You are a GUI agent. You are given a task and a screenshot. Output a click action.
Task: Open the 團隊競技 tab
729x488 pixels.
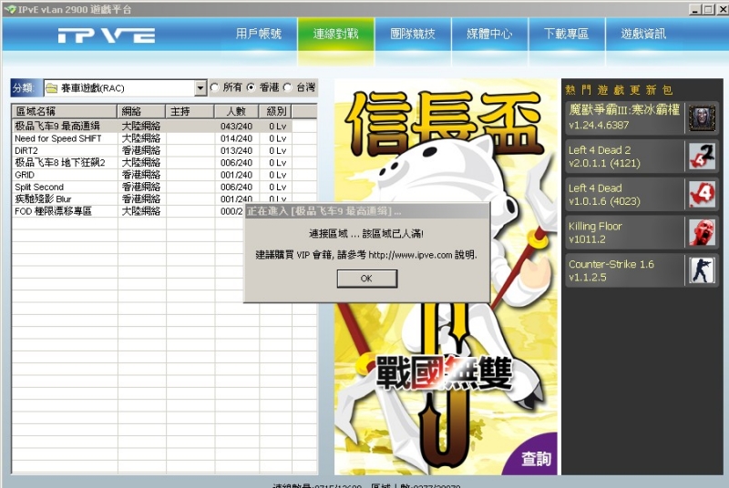click(x=413, y=34)
